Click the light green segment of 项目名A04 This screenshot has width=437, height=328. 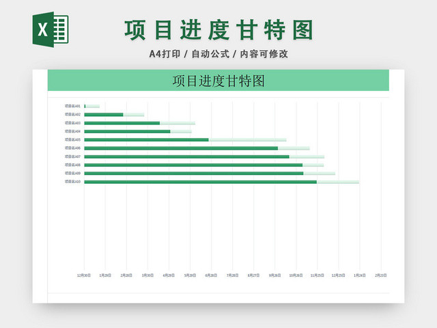pos(181,131)
